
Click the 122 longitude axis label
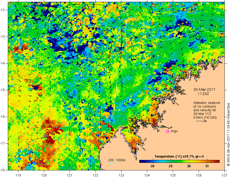(95, 175)
